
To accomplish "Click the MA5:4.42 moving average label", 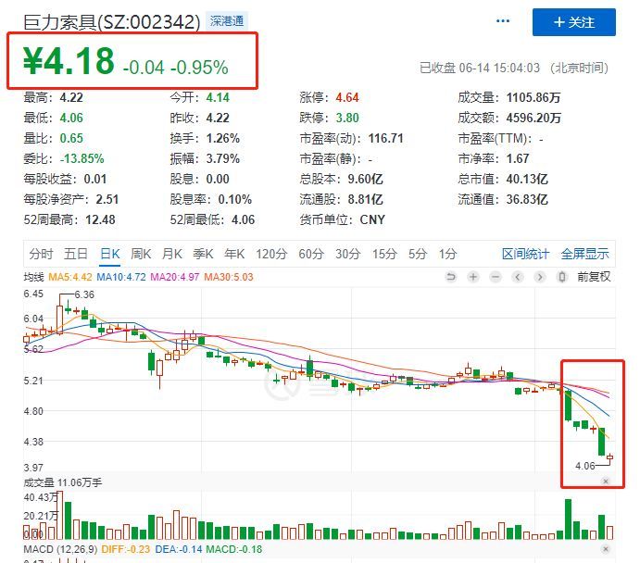I will pyautogui.click(x=70, y=277).
